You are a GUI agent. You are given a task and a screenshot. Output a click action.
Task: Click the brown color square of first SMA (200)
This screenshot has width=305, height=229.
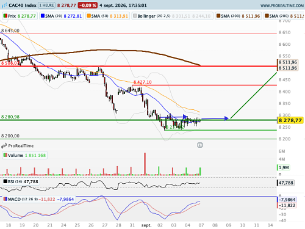coord(218,16)
